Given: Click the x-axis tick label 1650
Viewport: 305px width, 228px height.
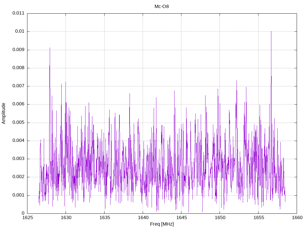Looking at the screenshot, I should pos(220,218).
